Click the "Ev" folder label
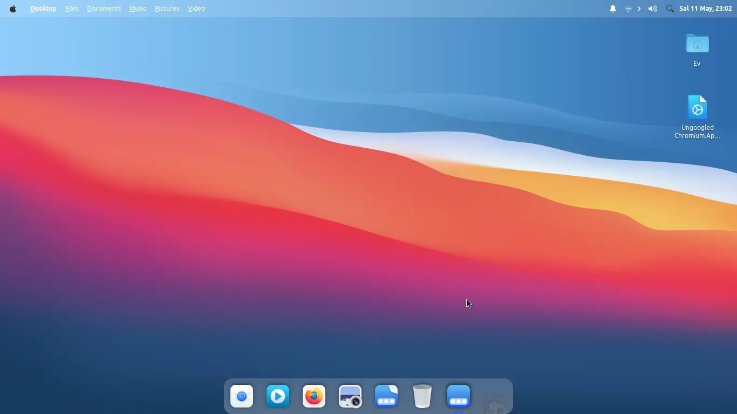This screenshot has height=414, width=737. pos(697,64)
